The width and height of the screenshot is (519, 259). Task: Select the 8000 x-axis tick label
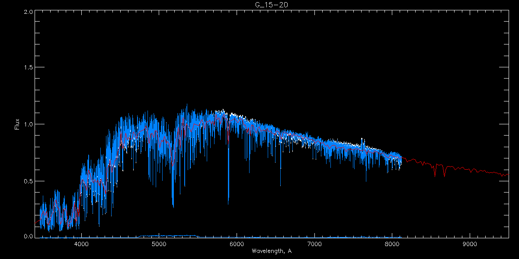pos(392,244)
